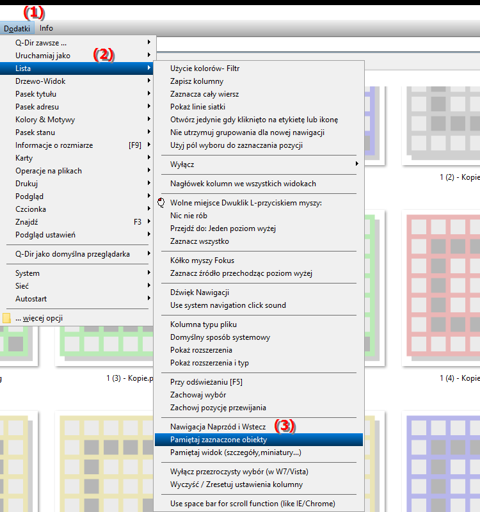The image size is (480, 512).
Task: Toggle Nagłówek kolumn we wszystkich widokach
Action: (x=259, y=184)
